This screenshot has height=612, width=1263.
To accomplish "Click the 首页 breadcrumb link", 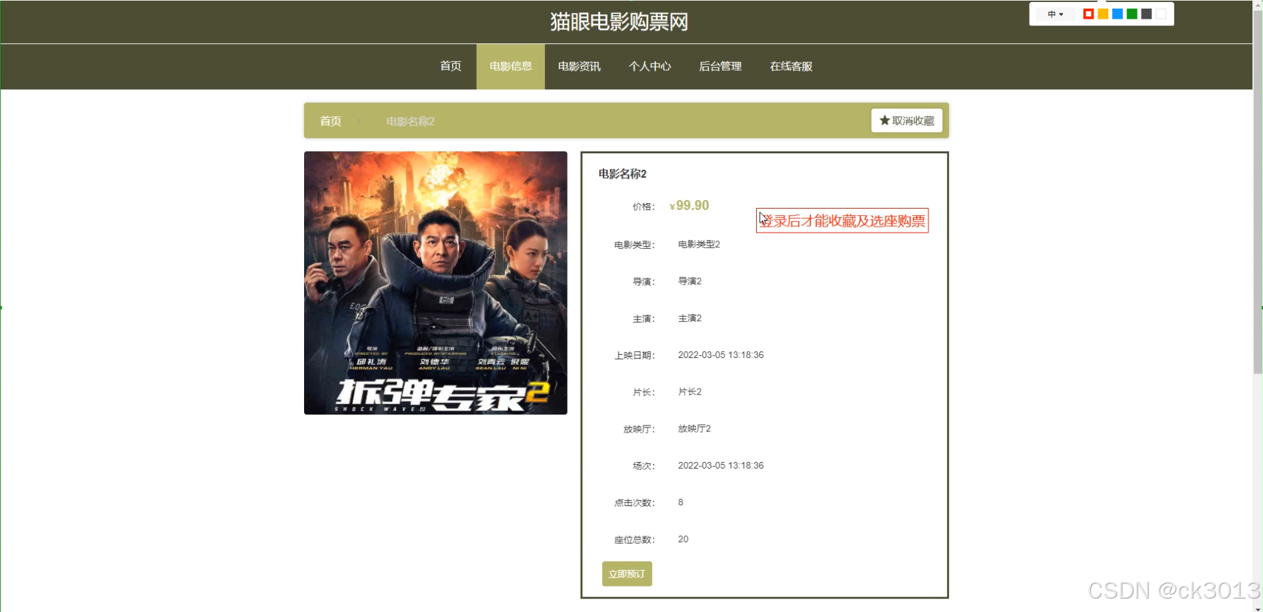I will (x=331, y=121).
